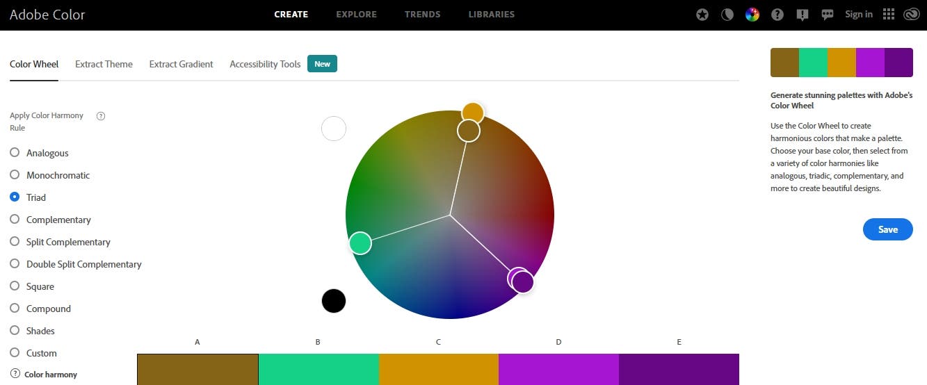Open the Accessibility Tools tab
Image resolution: width=927 pixels, height=385 pixels.
point(265,64)
